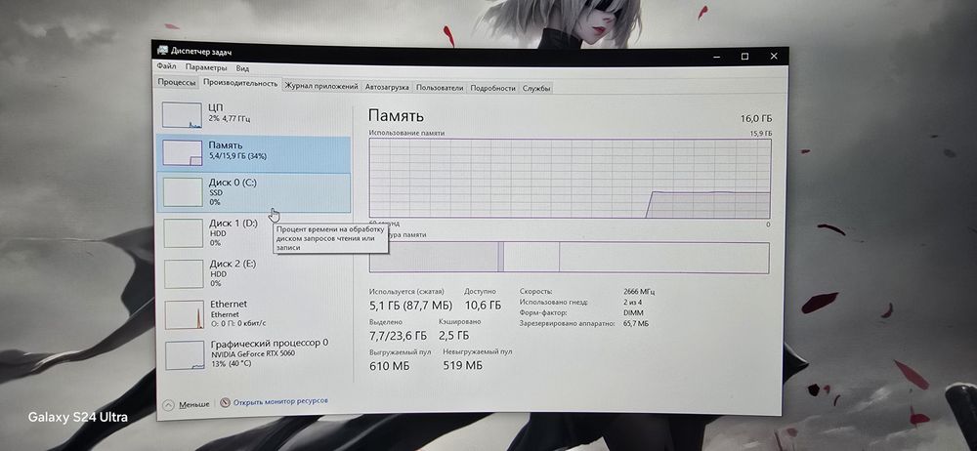Click Диск 2 (E:) label text

[234, 264]
